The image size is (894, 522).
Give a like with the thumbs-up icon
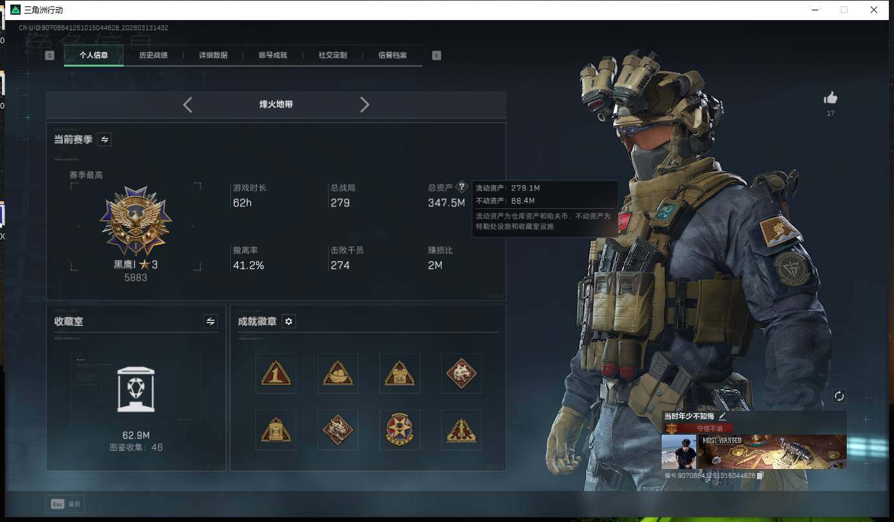tap(831, 98)
